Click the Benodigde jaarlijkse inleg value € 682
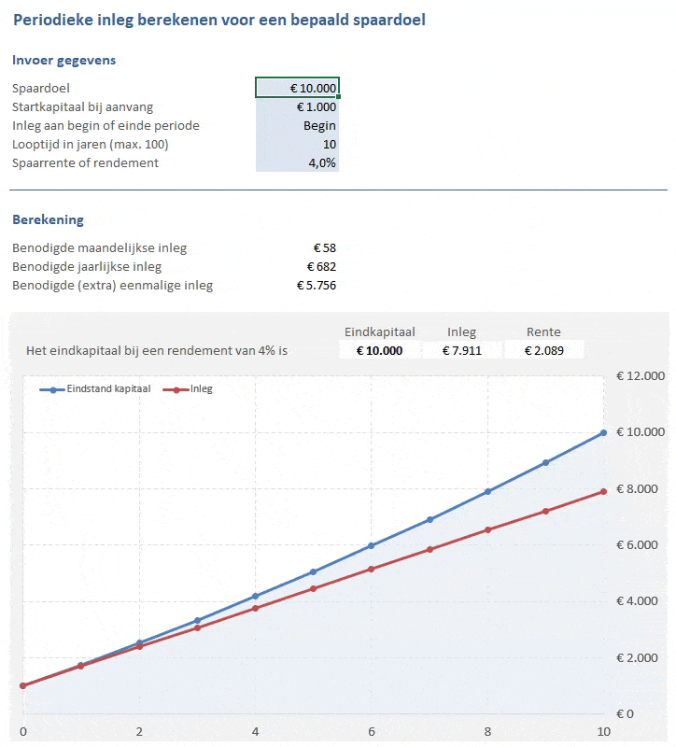This screenshot has width=676, height=747. [x=323, y=267]
